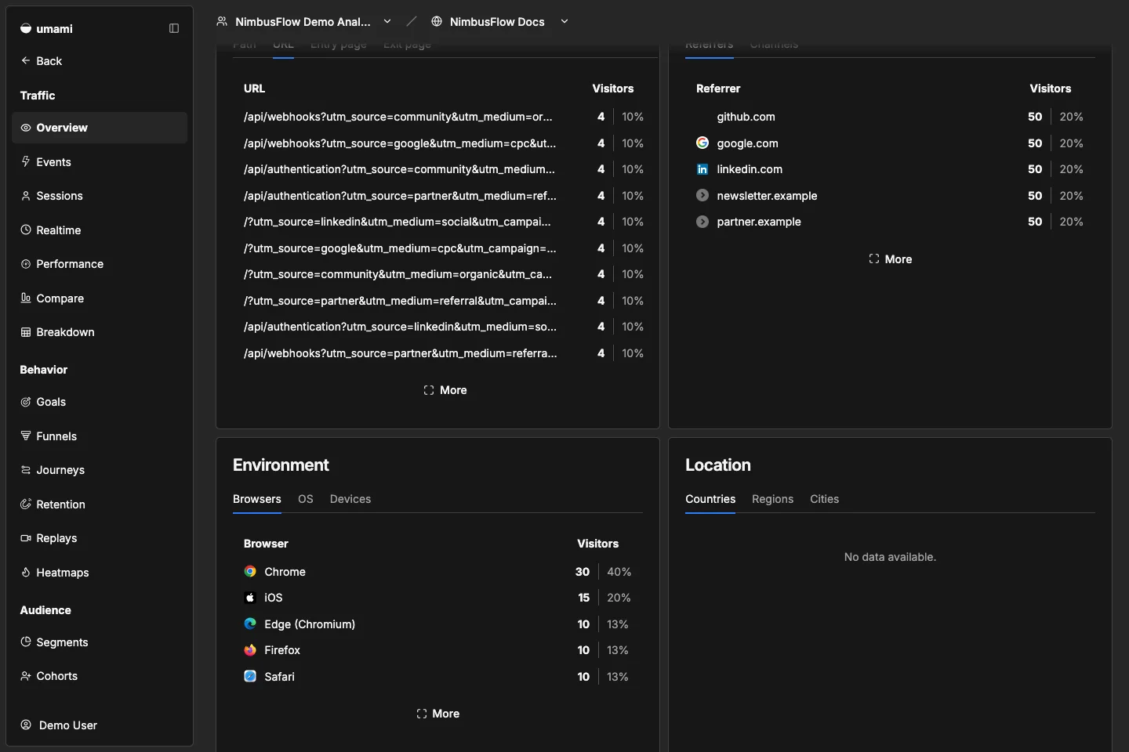
Task: Open Breakdown table icon
Action: click(26, 332)
